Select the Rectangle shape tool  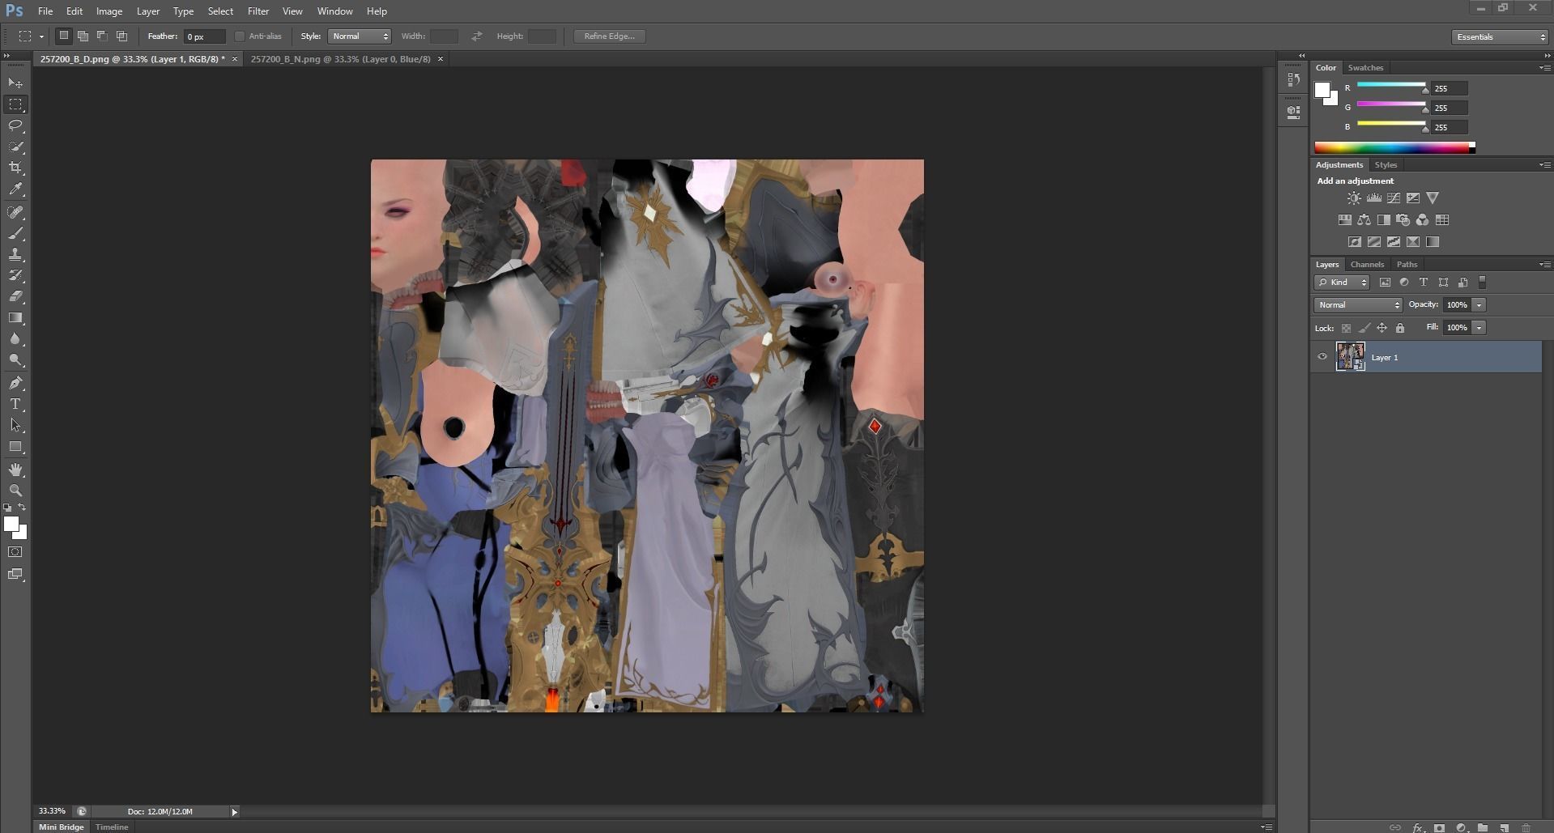tap(15, 447)
